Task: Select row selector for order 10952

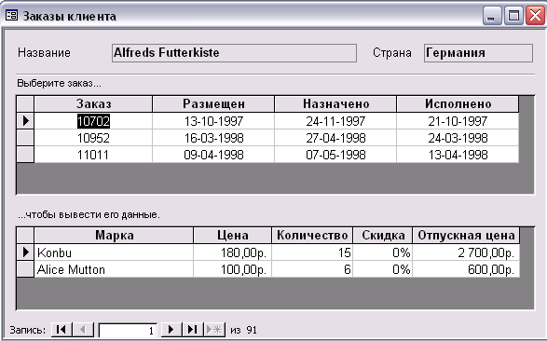Action: 25,138
